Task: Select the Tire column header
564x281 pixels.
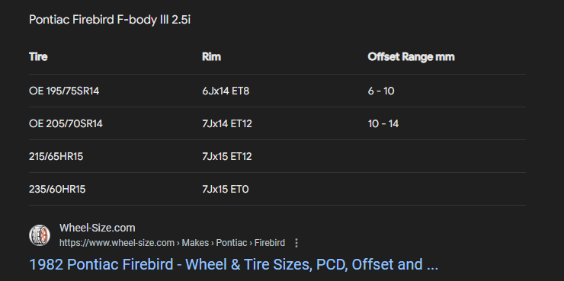Action: pos(38,57)
